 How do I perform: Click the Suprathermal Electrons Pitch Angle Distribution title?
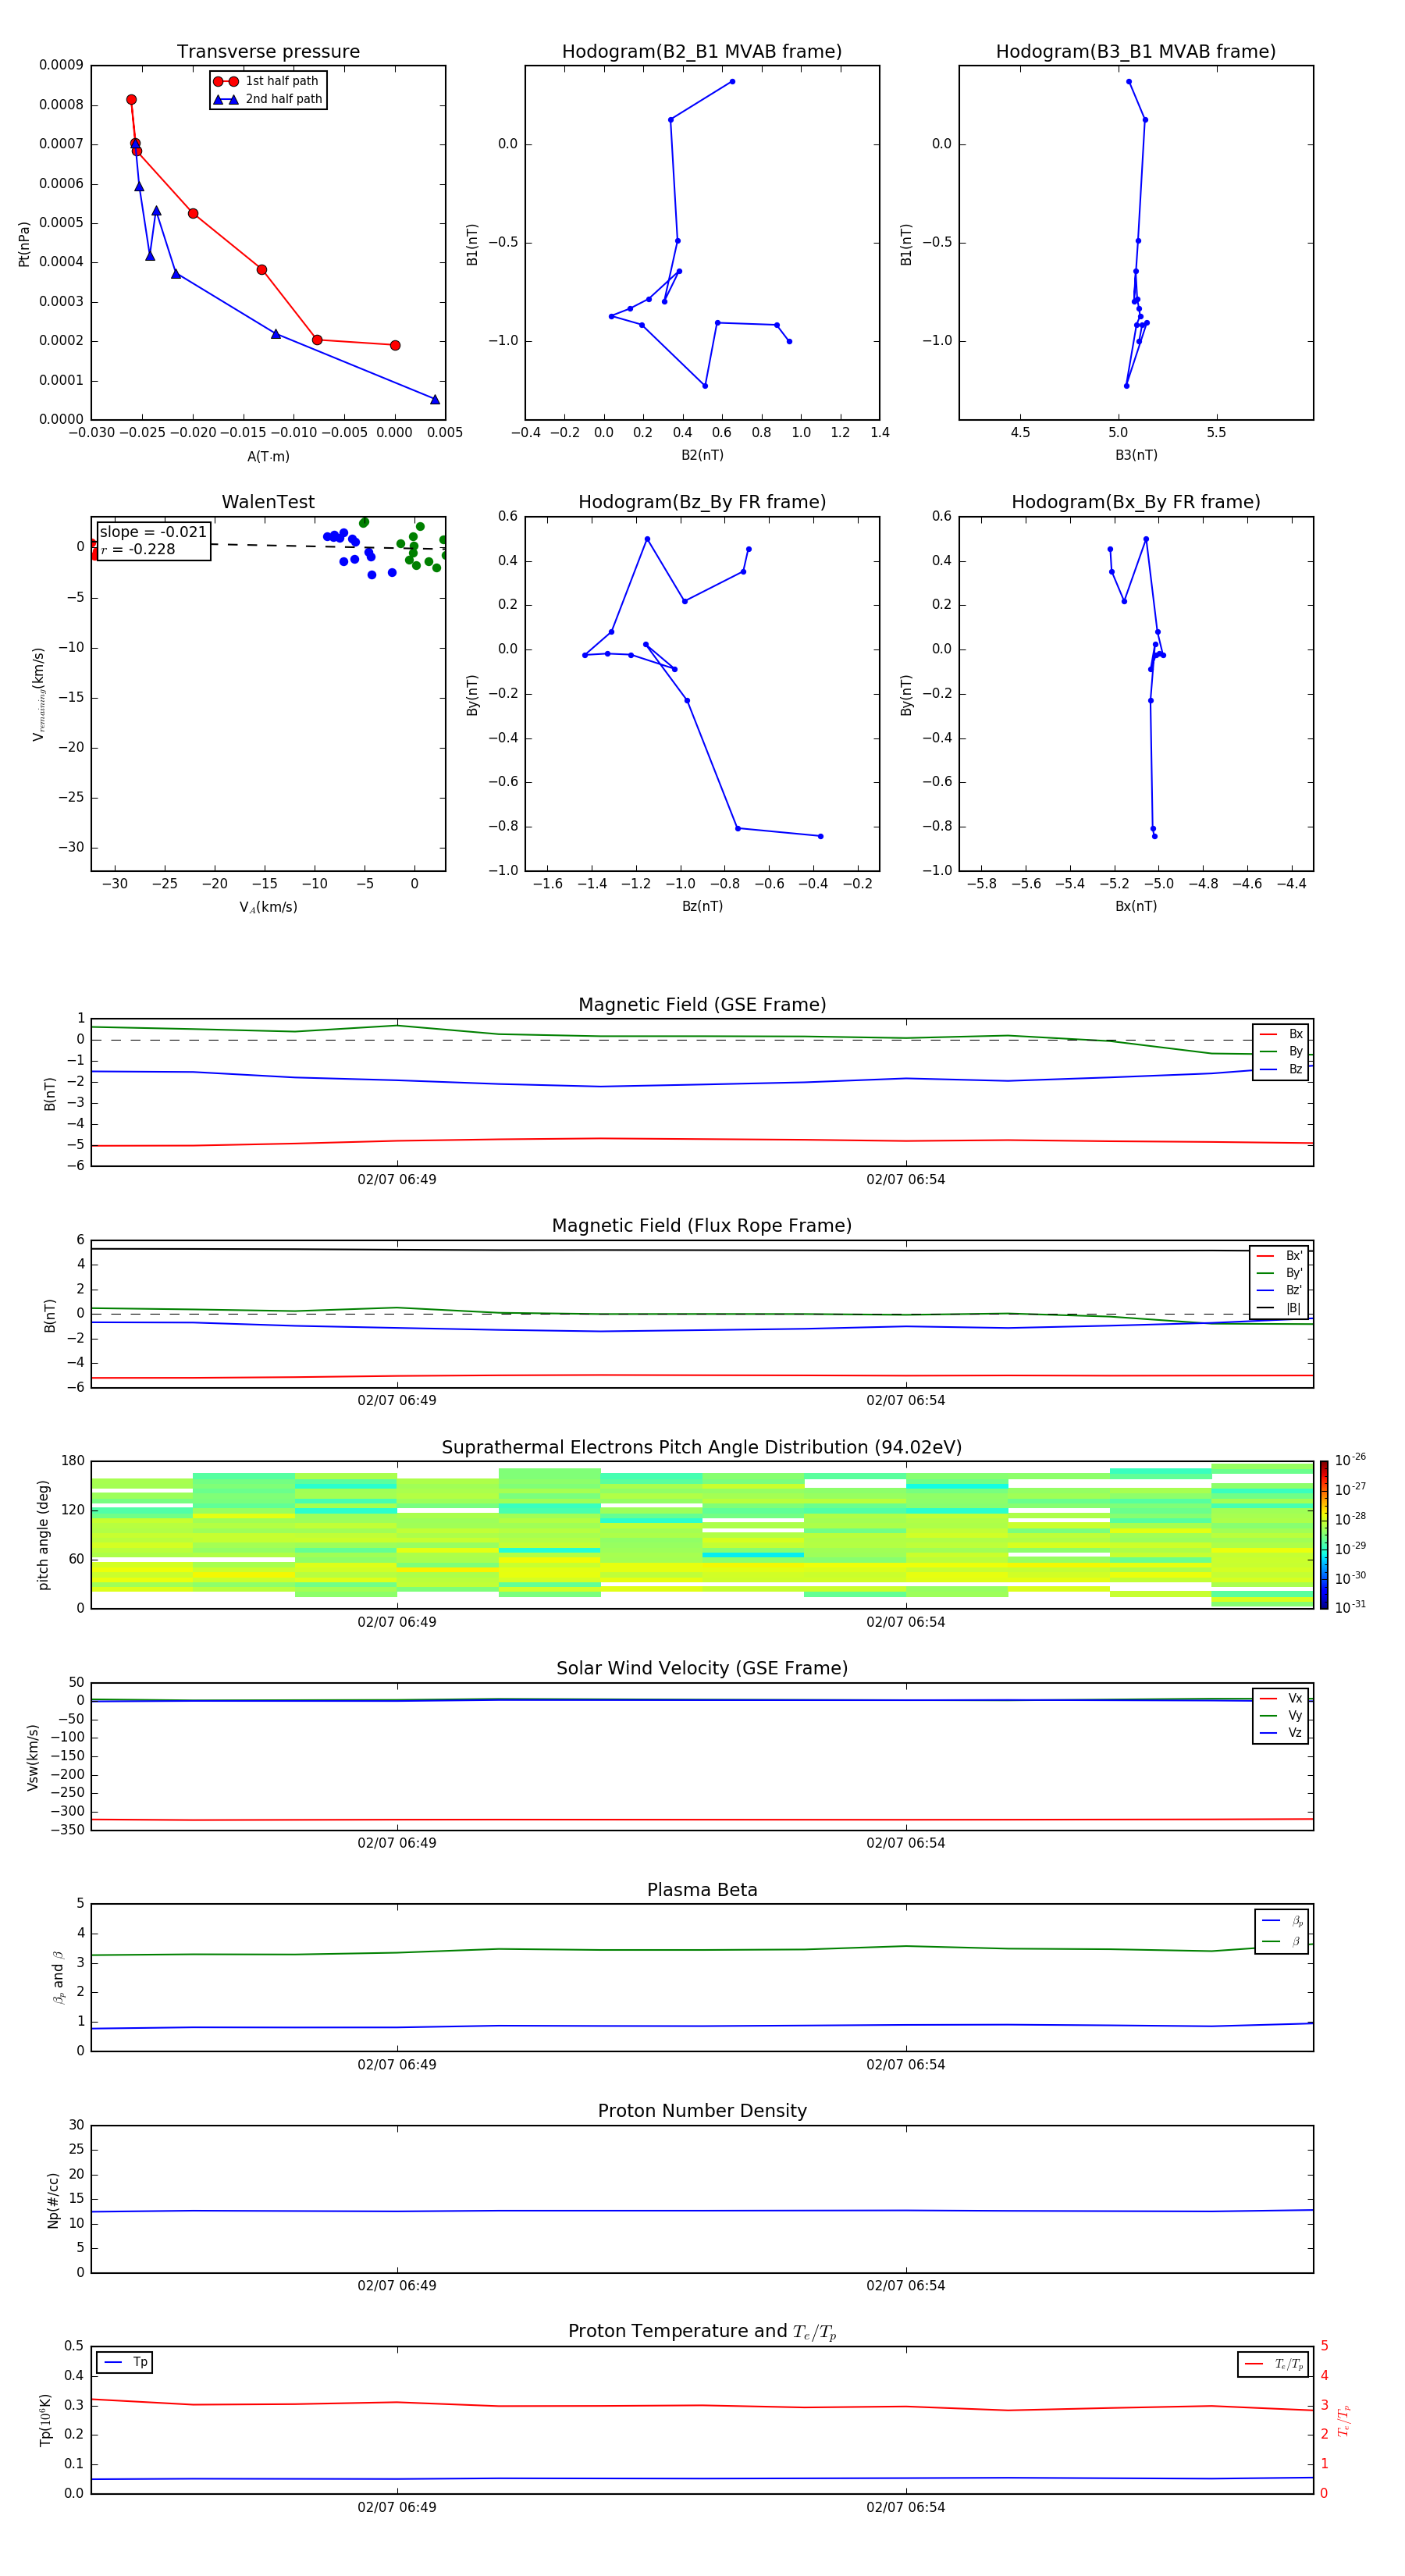pos(702,1448)
